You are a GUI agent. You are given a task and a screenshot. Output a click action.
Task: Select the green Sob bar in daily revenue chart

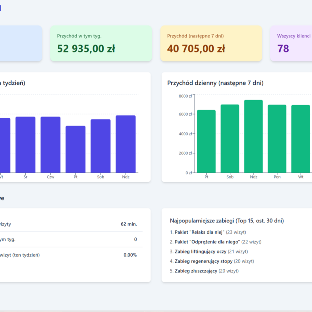tap(230, 138)
